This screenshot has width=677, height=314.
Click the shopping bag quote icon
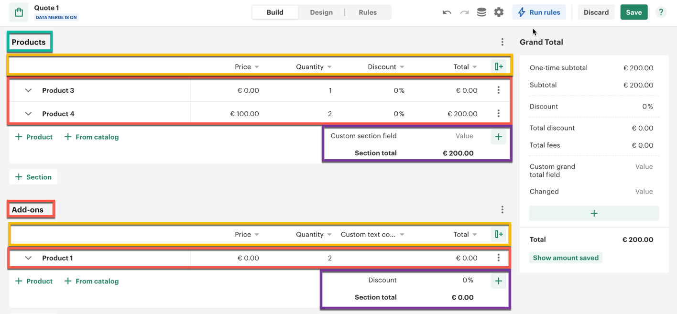[x=19, y=12]
